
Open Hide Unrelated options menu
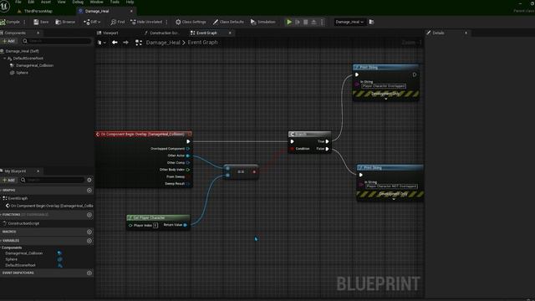[166, 22]
